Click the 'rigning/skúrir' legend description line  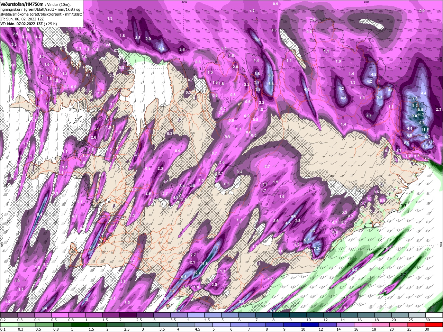click(41, 9)
